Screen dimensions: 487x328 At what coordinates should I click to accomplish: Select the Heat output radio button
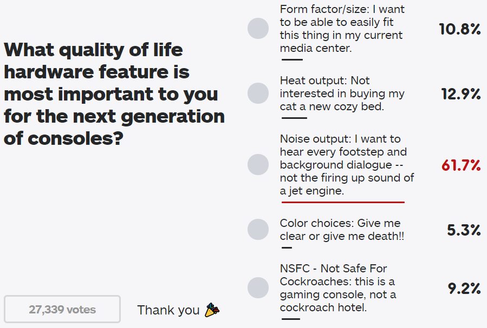click(x=258, y=93)
